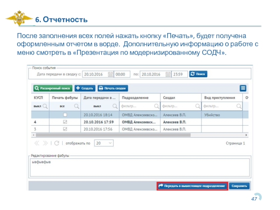Click the выкл filter under Дата передачи
The height and width of the screenshot is (210, 280).
click(x=97, y=106)
